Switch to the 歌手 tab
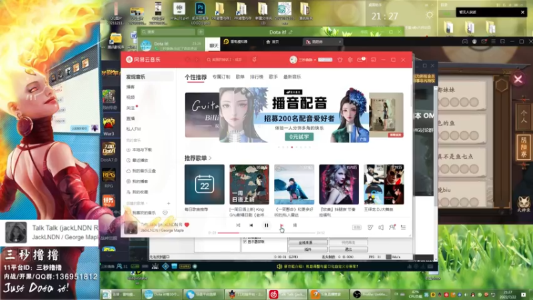 point(273,77)
